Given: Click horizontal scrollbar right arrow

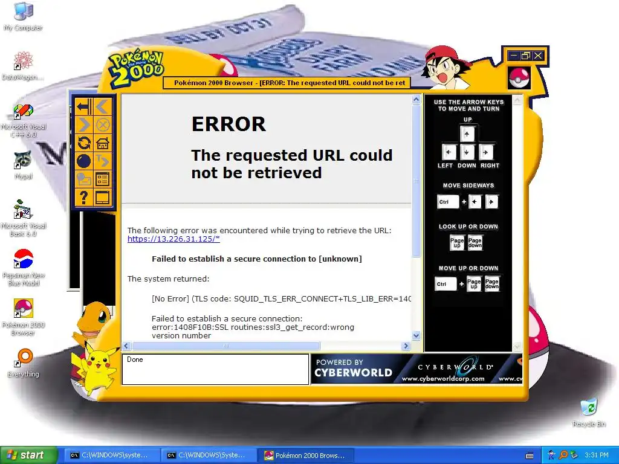Looking at the screenshot, I should (x=406, y=346).
